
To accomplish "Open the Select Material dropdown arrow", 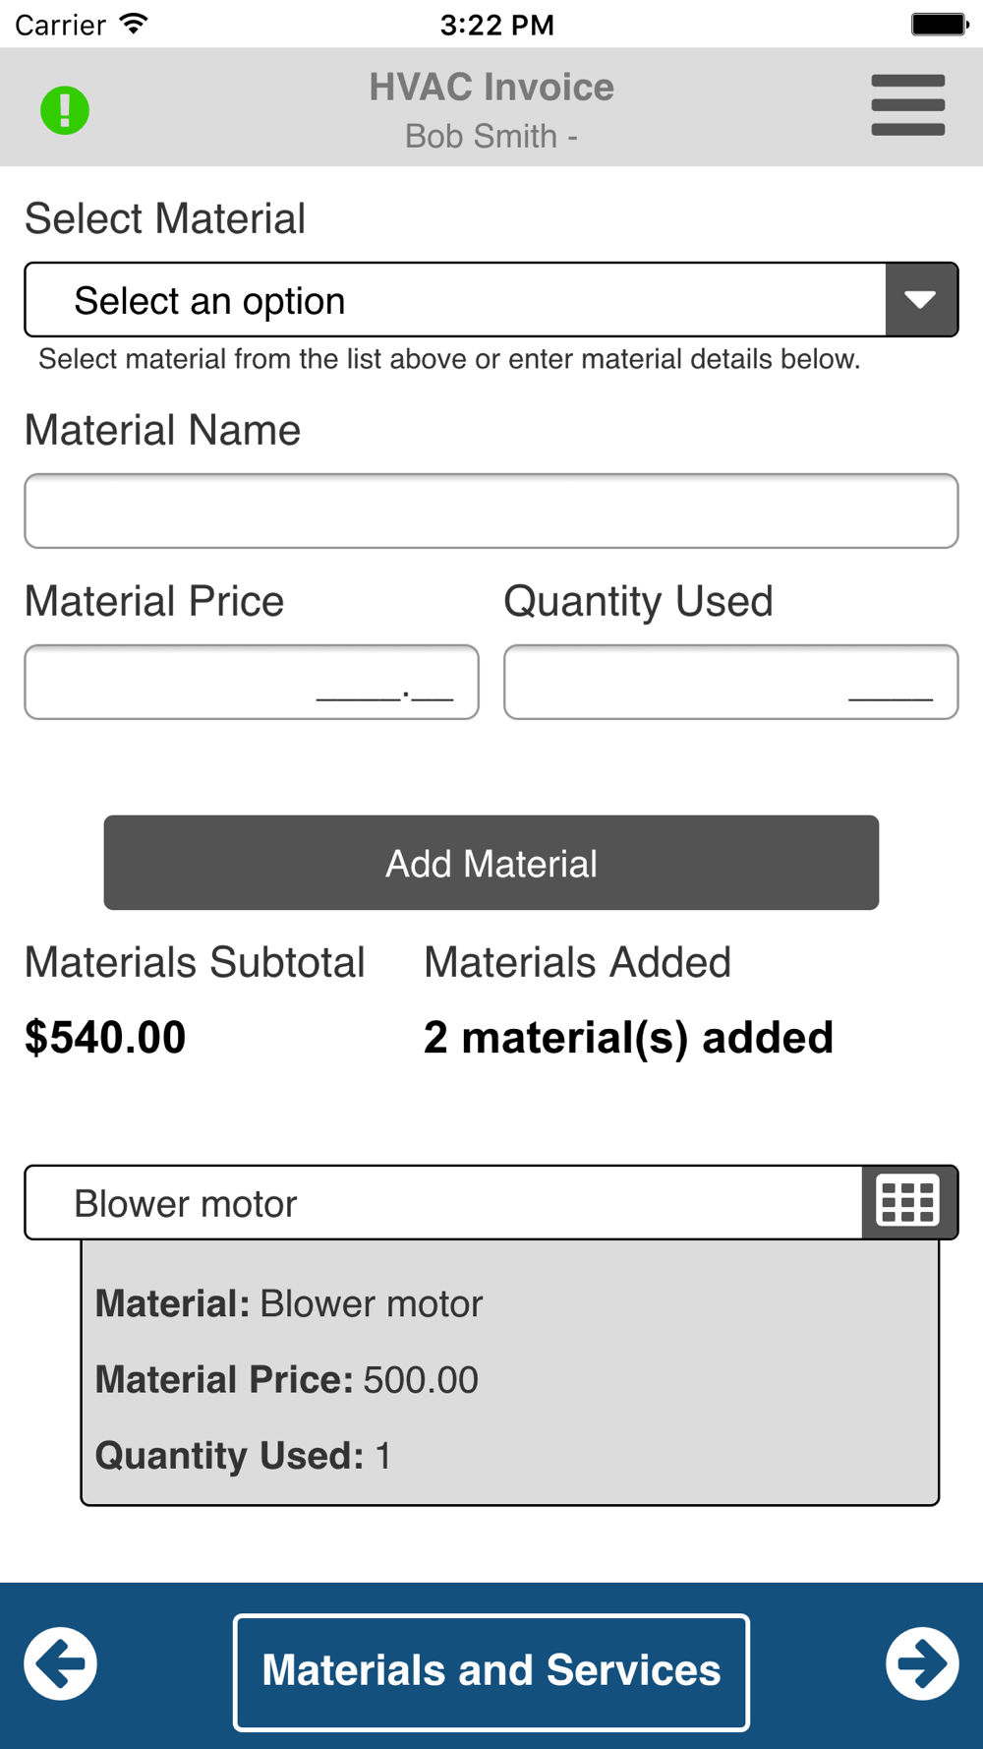I will pyautogui.click(x=920, y=300).
